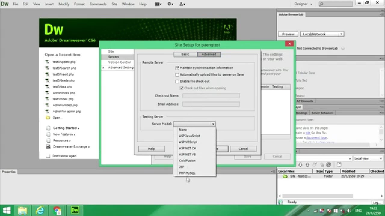Image resolution: width=385 pixels, height=216 pixels.
Task: Click the Get files down-arrow in Files panel
Action: coord(301,165)
